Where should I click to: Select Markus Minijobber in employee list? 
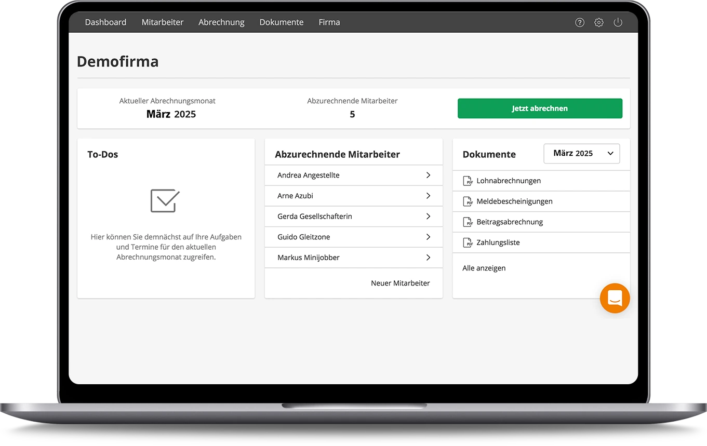click(309, 258)
